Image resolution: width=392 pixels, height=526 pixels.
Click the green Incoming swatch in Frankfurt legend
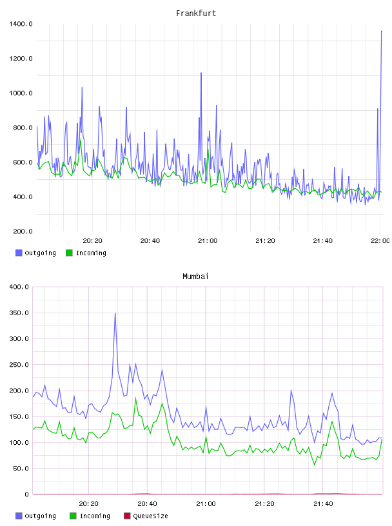pos(69,253)
